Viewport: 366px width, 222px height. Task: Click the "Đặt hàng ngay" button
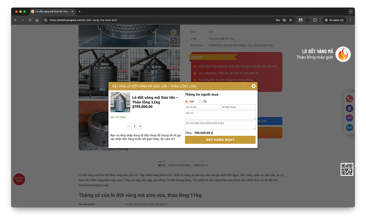coord(220,140)
